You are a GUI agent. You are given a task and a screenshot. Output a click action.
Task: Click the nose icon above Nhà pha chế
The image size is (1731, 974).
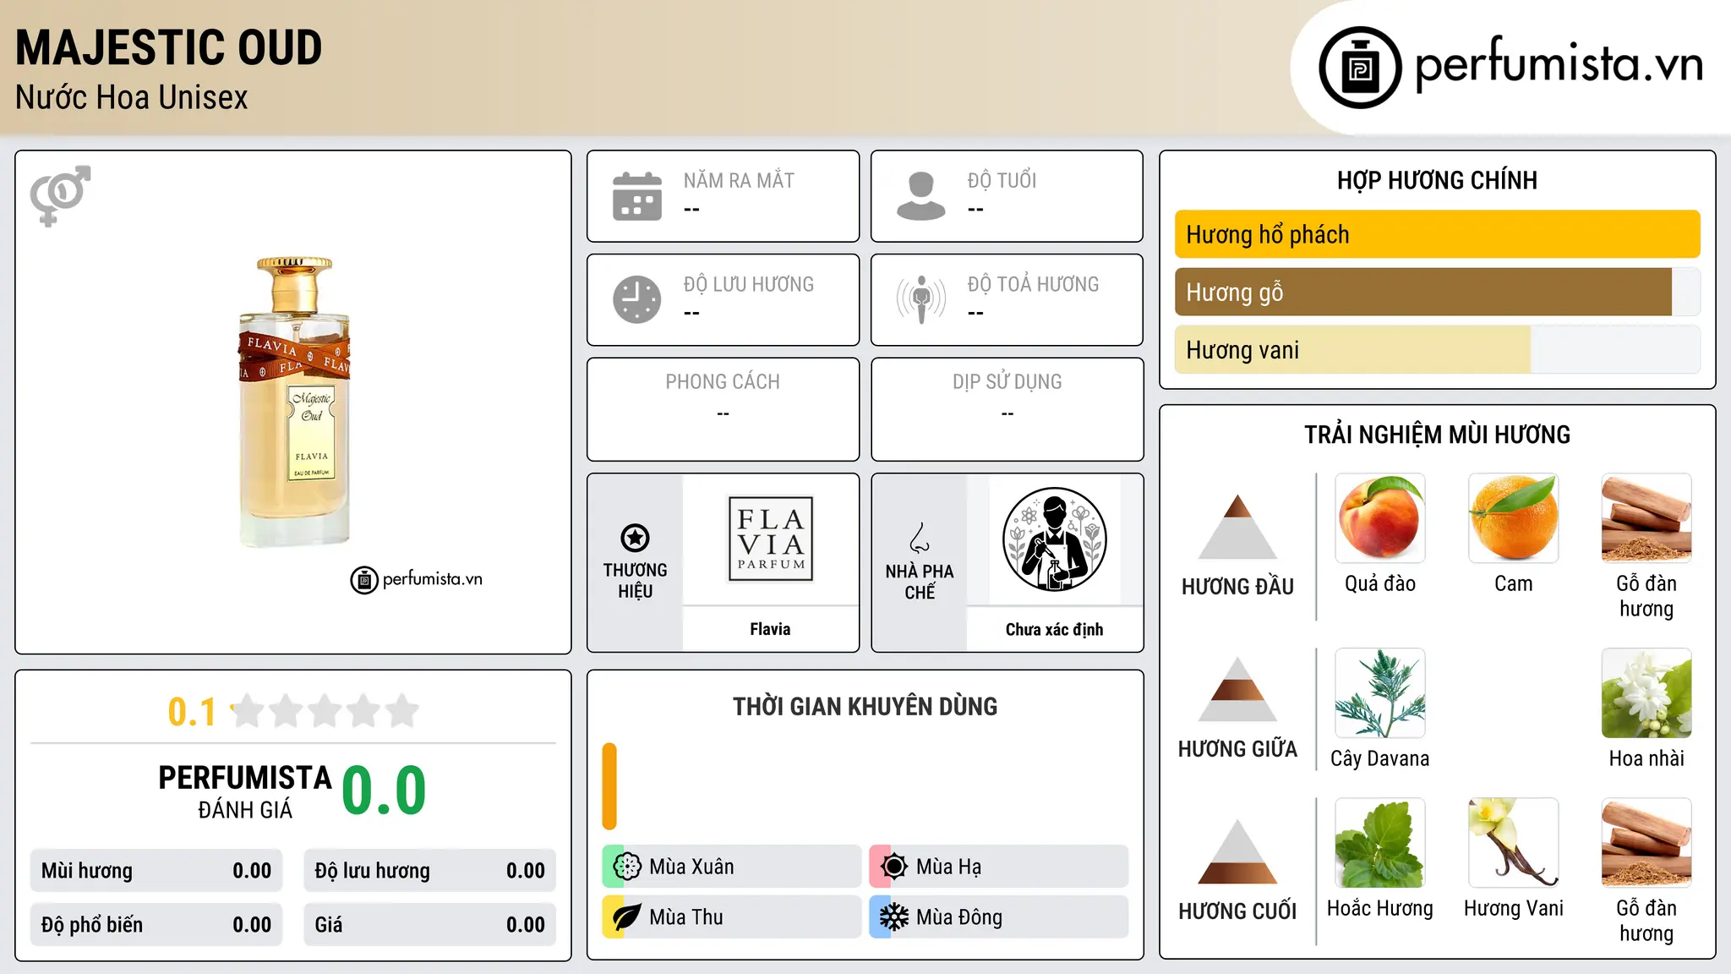920,538
